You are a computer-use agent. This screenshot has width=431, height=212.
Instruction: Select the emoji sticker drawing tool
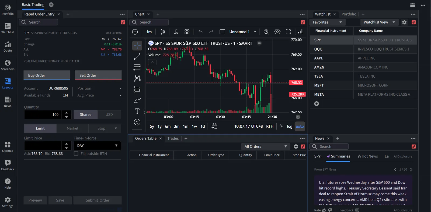click(x=137, y=122)
